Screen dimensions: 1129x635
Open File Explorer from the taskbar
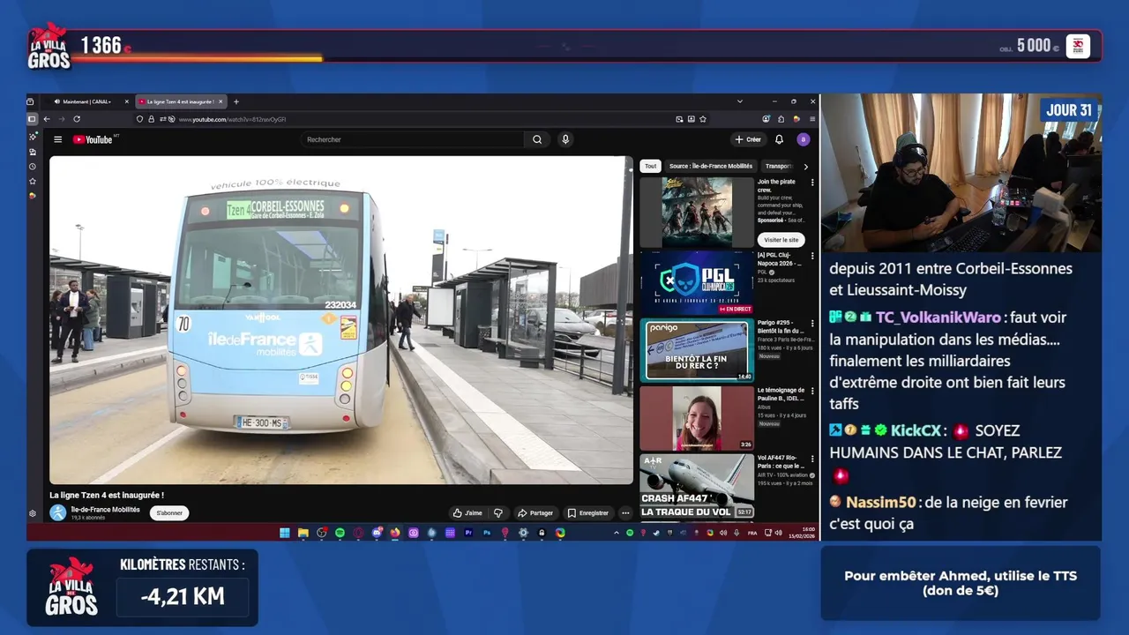(x=303, y=533)
